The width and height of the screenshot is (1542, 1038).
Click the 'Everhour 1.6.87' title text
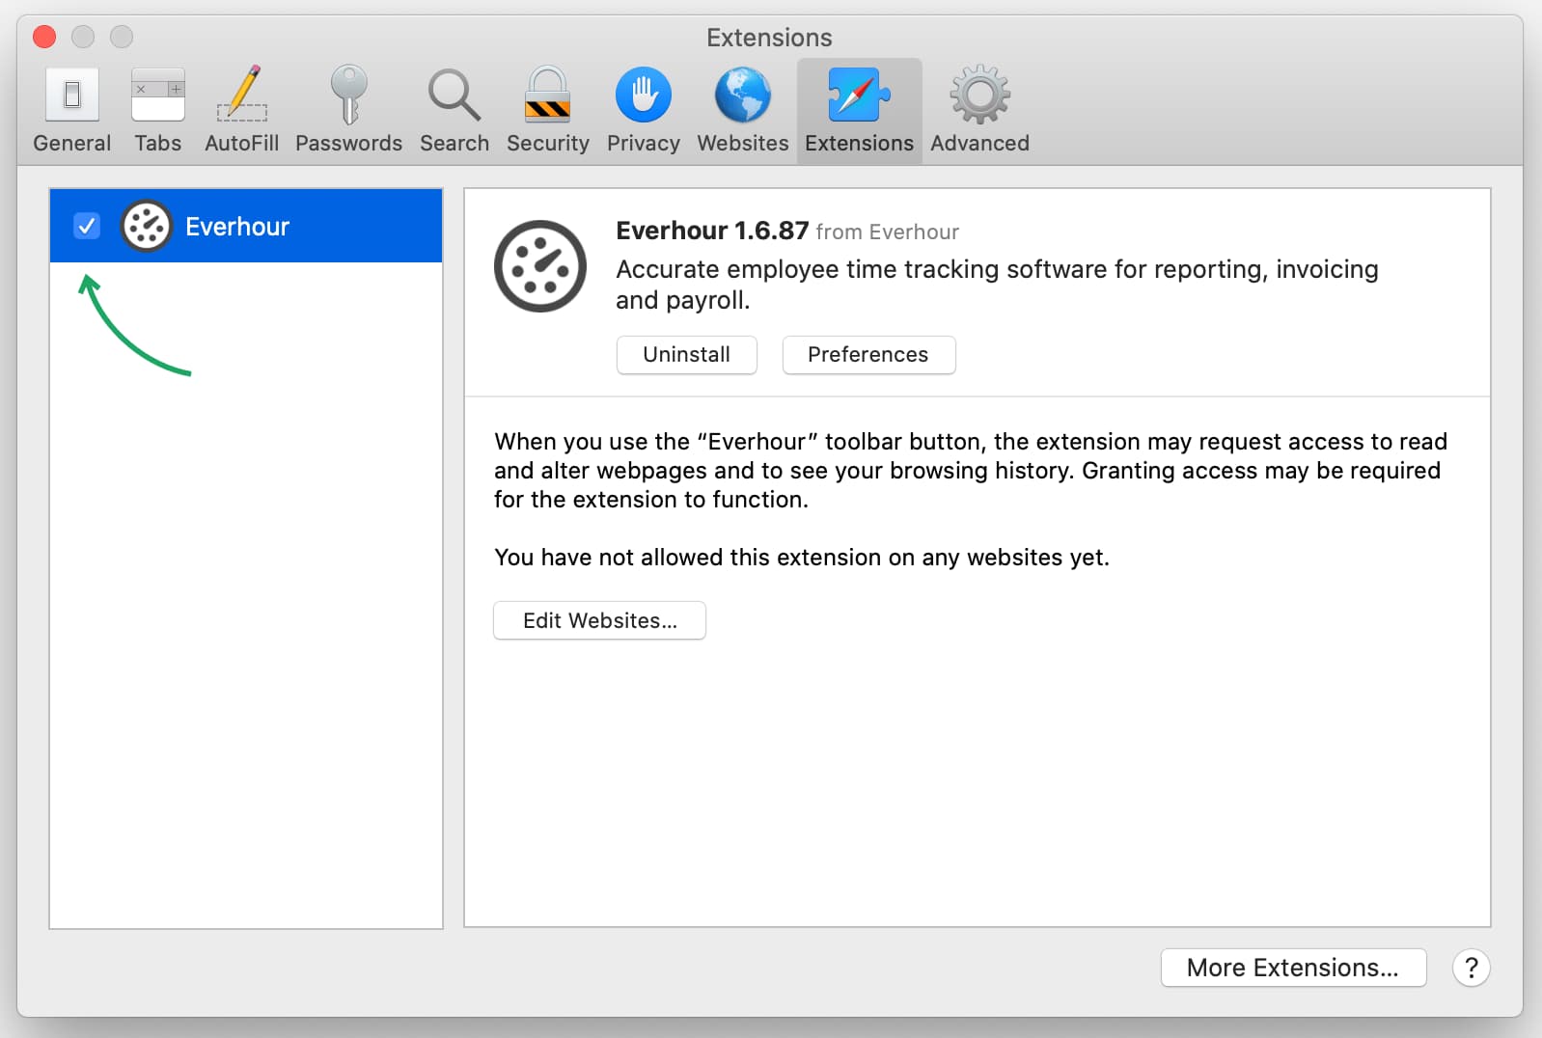(712, 231)
